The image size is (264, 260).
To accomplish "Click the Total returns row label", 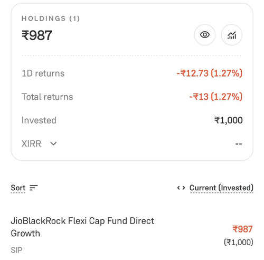I will point(48,97).
